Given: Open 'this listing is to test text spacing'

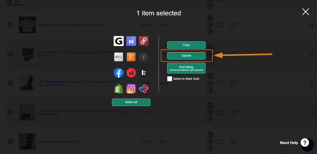Looking at the screenshot, I should (58, 142).
